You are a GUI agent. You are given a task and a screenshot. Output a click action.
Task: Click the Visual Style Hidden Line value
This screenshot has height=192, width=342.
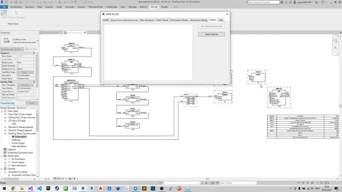(x=25, y=78)
